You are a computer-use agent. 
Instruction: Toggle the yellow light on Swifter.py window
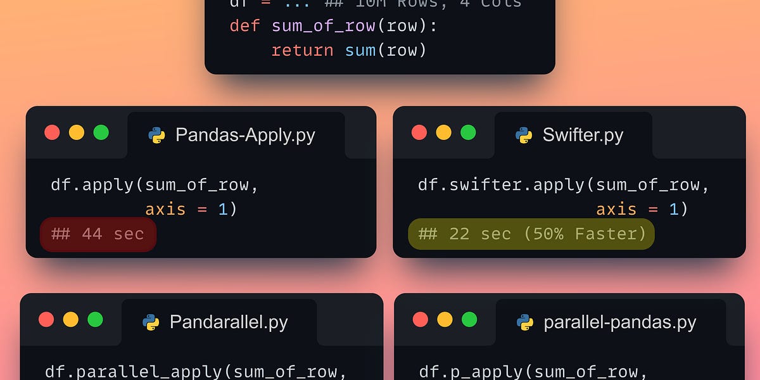tap(443, 132)
